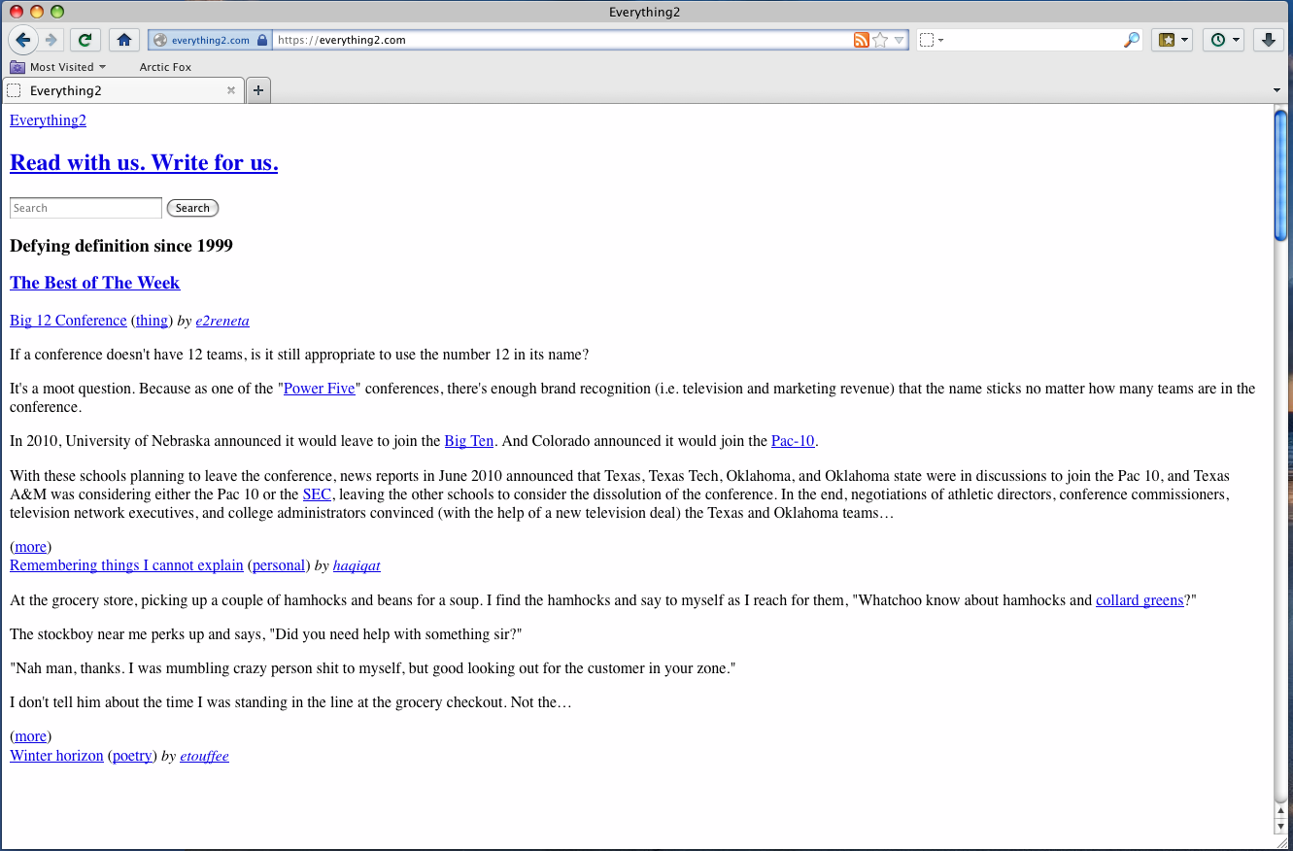Click the magnifying glass search icon
Image resolution: width=1293 pixels, height=851 pixels.
click(1132, 40)
